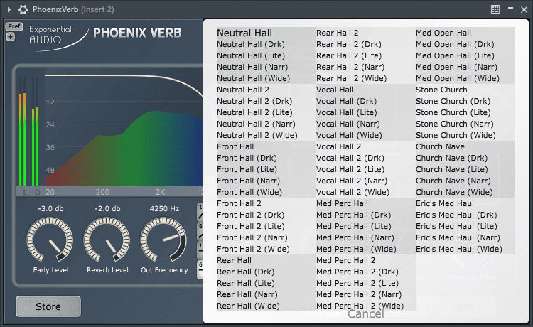Select Vocal Hall 2 (Wide) preset
Image resolution: width=533 pixels, height=327 pixels.
[x=352, y=193]
